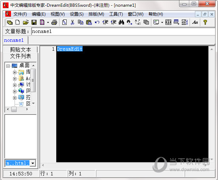Open the 视图(V) menu
Screen dimensions: 218x180
click(57, 14)
